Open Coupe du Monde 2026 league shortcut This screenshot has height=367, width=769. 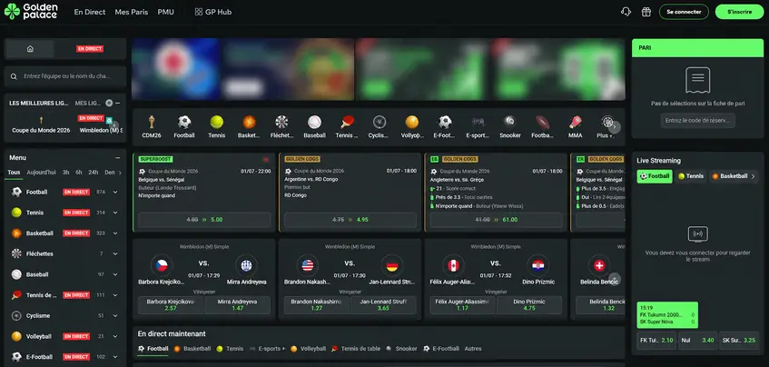click(41, 125)
